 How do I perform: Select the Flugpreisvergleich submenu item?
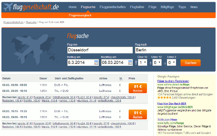[80, 15]
